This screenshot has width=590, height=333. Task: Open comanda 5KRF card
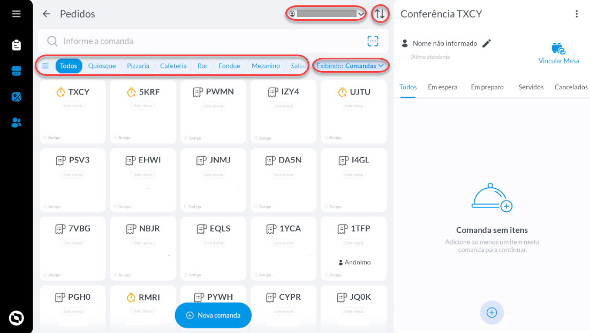point(143,112)
